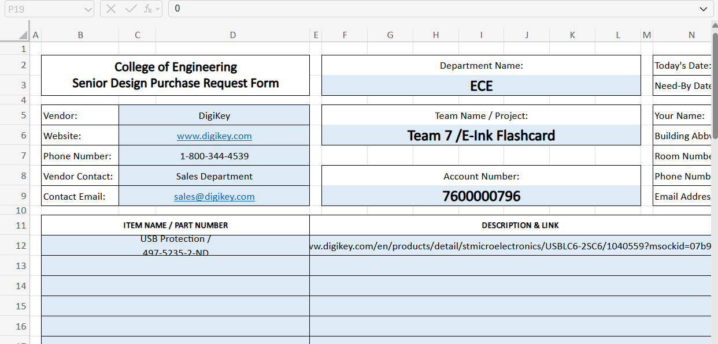
Task: Select the Account Number cell 7600000796
Action: coord(481,196)
